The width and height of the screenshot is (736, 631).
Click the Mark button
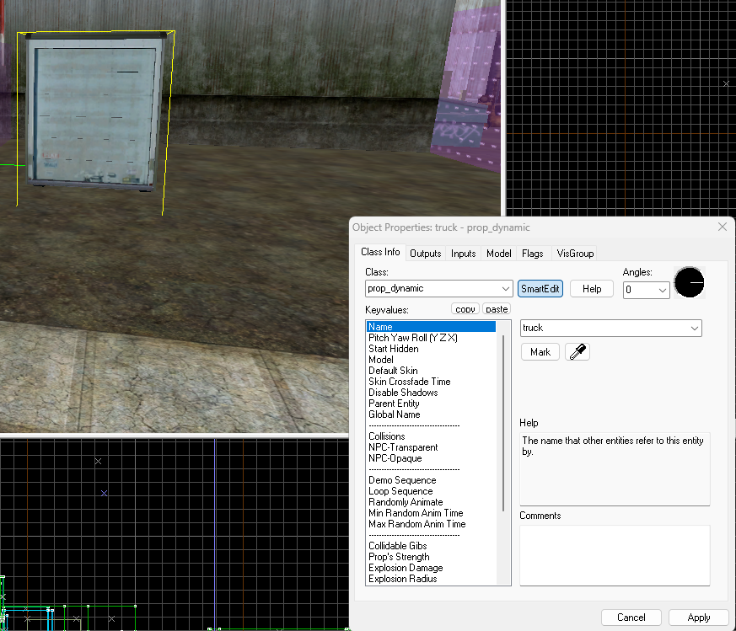coord(540,352)
